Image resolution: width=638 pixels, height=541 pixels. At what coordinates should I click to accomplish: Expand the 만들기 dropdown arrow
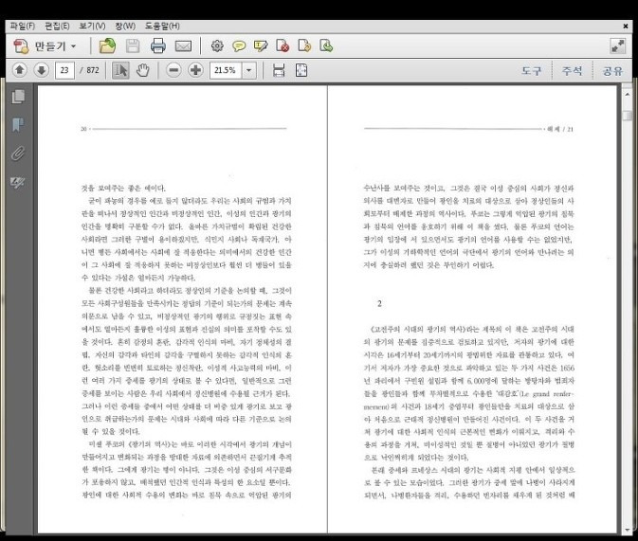[74, 46]
